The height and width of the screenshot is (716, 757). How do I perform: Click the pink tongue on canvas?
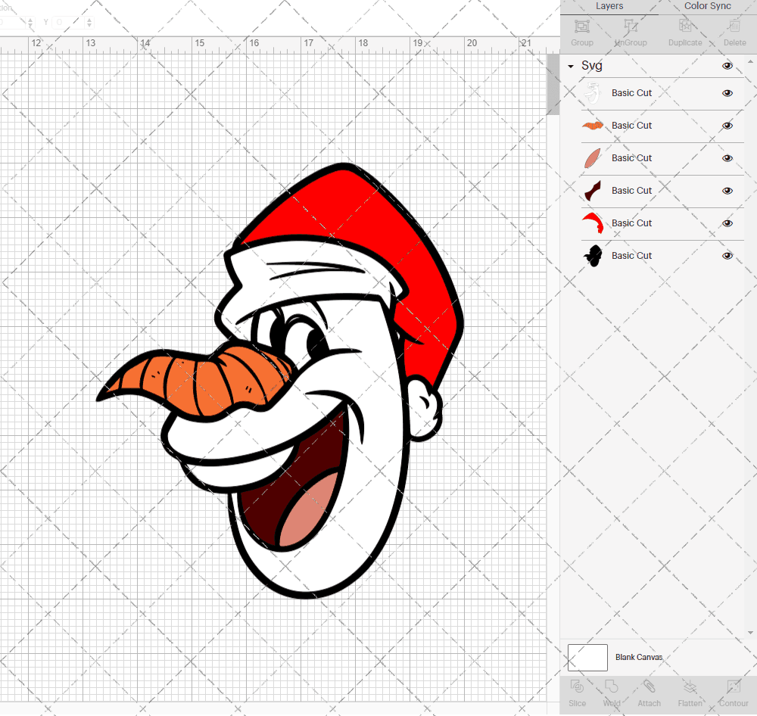coord(309,509)
